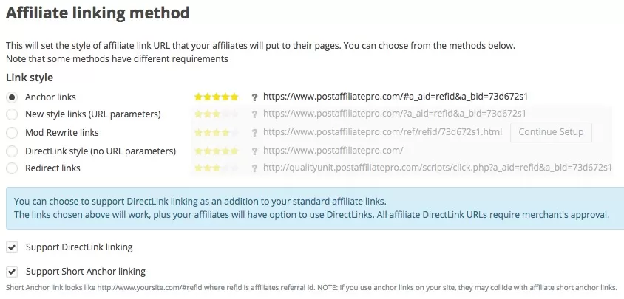
Task: Click the Redirect links click.php example URL
Action: [438, 168]
